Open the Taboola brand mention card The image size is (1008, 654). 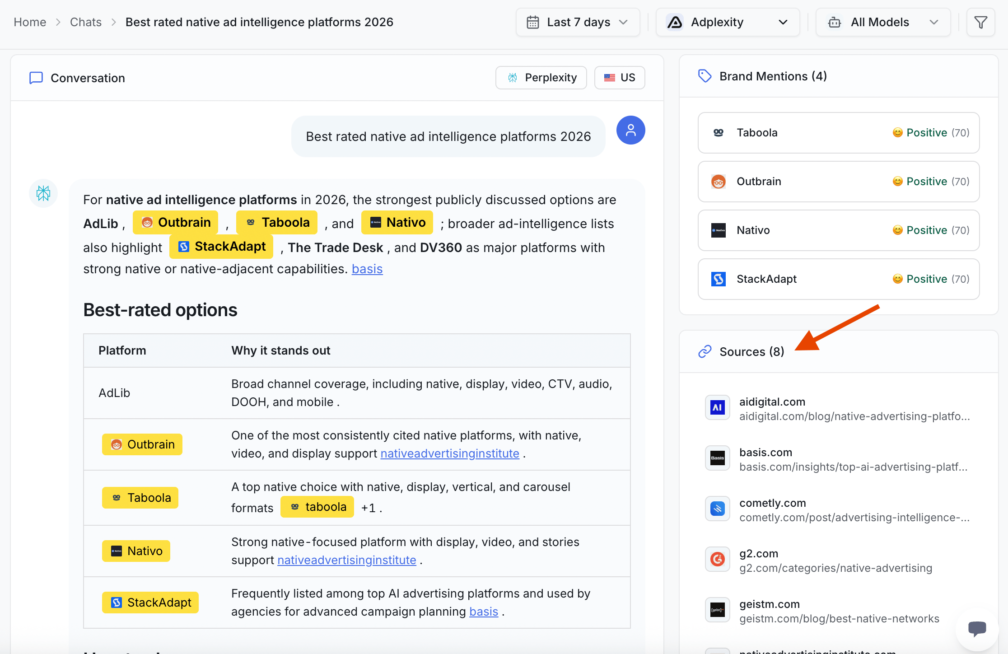click(838, 133)
